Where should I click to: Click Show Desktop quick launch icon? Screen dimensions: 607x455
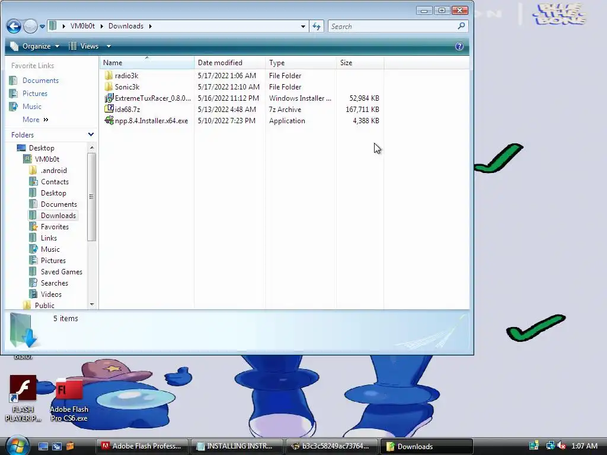click(x=43, y=446)
